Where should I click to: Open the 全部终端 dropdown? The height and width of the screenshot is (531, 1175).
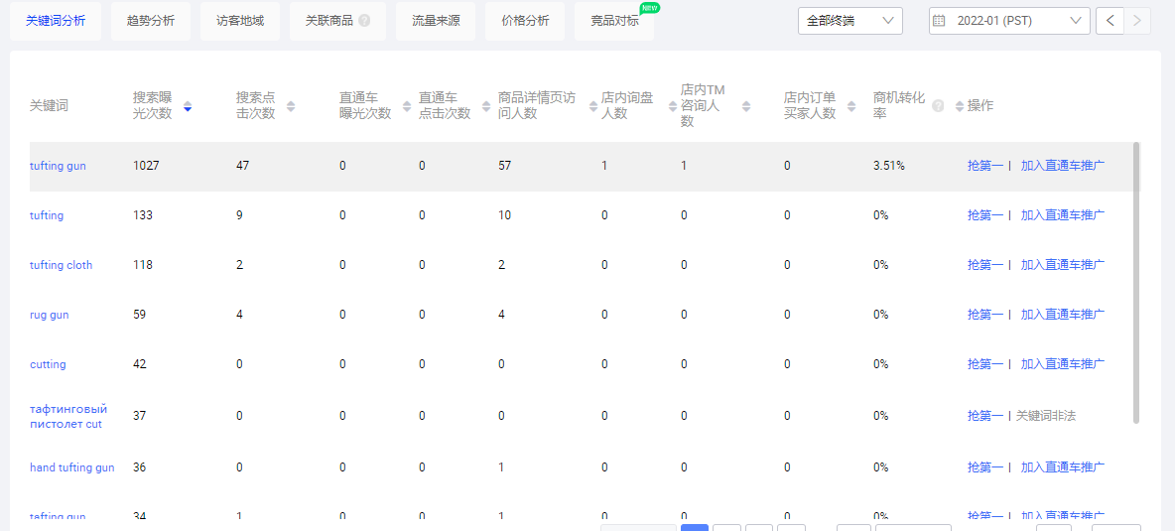point(849,21)
